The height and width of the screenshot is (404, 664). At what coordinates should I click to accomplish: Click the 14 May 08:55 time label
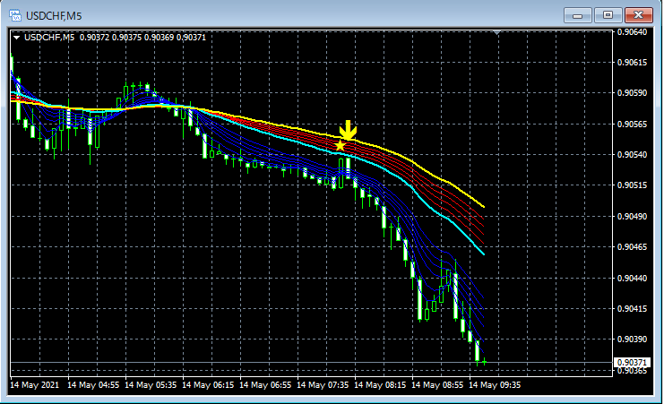[x=437, y=385]
